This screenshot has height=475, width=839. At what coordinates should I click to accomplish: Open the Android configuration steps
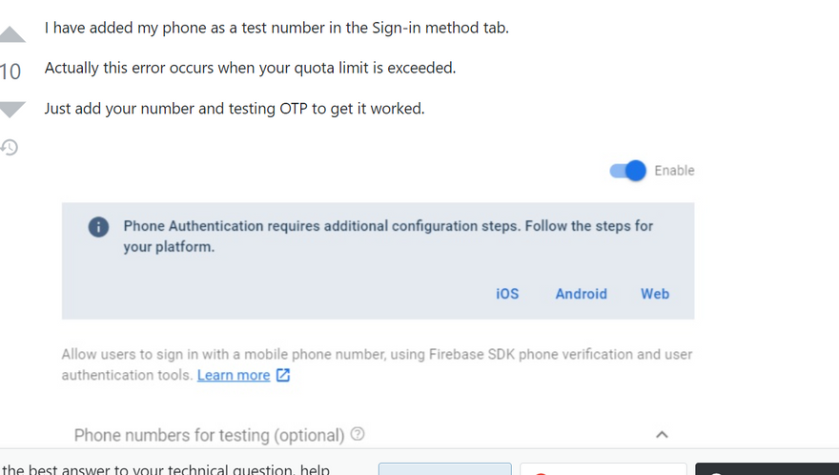581,294
